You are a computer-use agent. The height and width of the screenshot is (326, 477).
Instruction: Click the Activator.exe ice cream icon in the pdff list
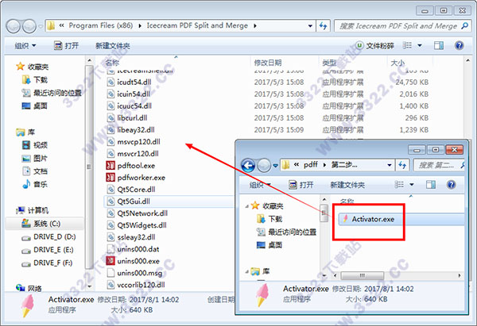click(x=345, y=219)
